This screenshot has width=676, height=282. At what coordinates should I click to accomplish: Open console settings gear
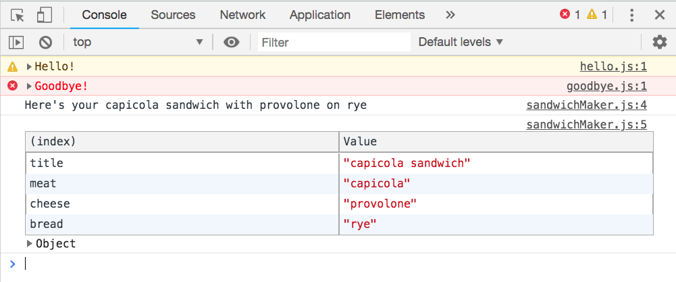659,42
